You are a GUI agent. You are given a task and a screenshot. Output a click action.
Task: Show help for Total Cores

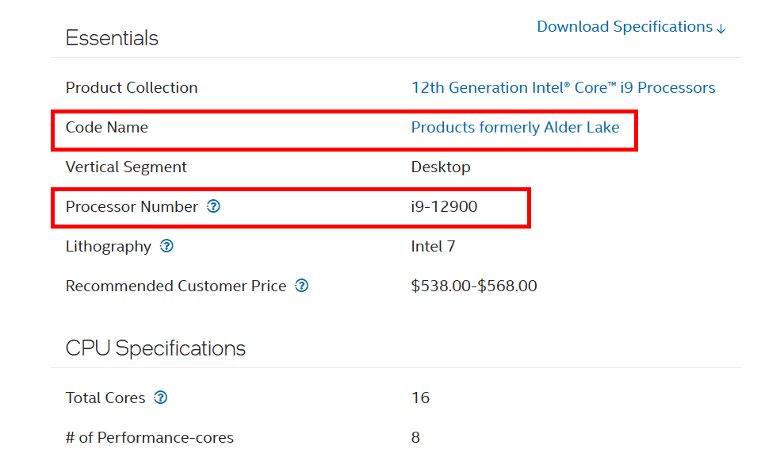160,398
